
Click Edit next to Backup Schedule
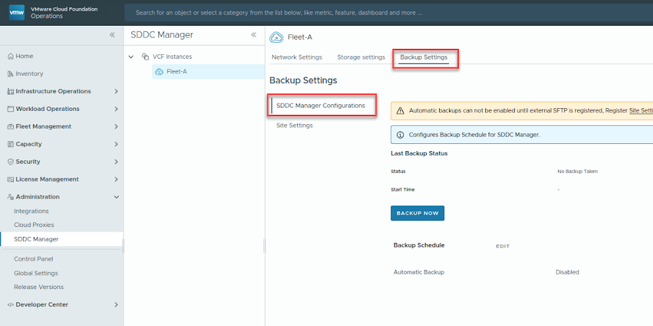tap(502, 246)
